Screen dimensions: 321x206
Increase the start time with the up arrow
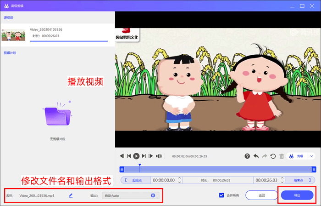tap(180, 178)
